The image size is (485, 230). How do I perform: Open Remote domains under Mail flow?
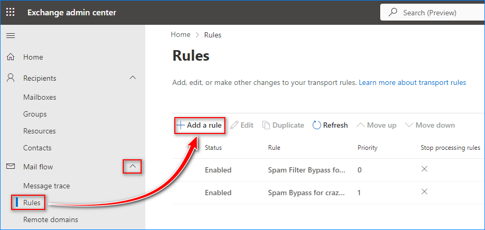point(51,220)
